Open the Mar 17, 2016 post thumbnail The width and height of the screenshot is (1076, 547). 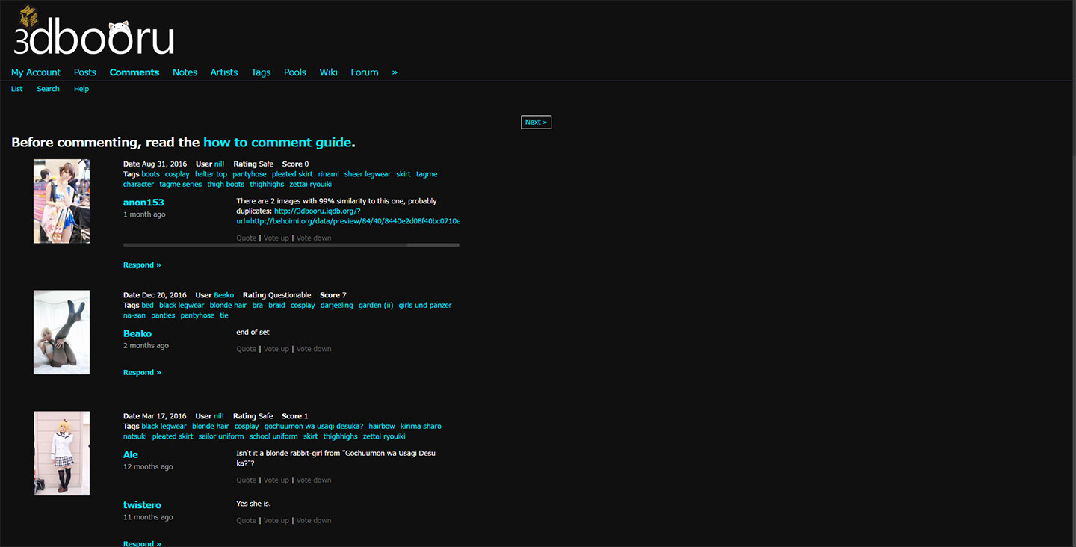[x=61, y=454]
